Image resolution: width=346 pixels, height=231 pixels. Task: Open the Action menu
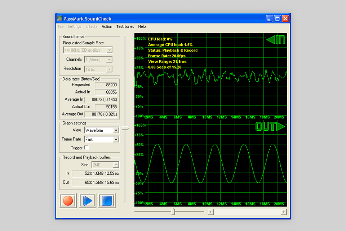pos(107,26)
